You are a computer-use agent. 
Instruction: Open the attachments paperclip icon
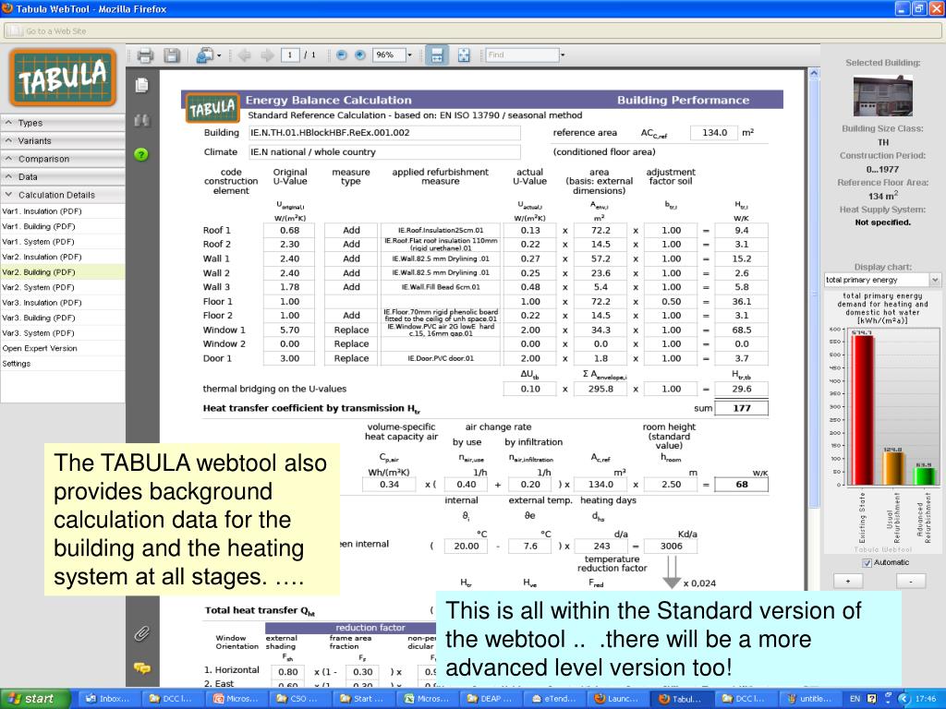point(141,633)
